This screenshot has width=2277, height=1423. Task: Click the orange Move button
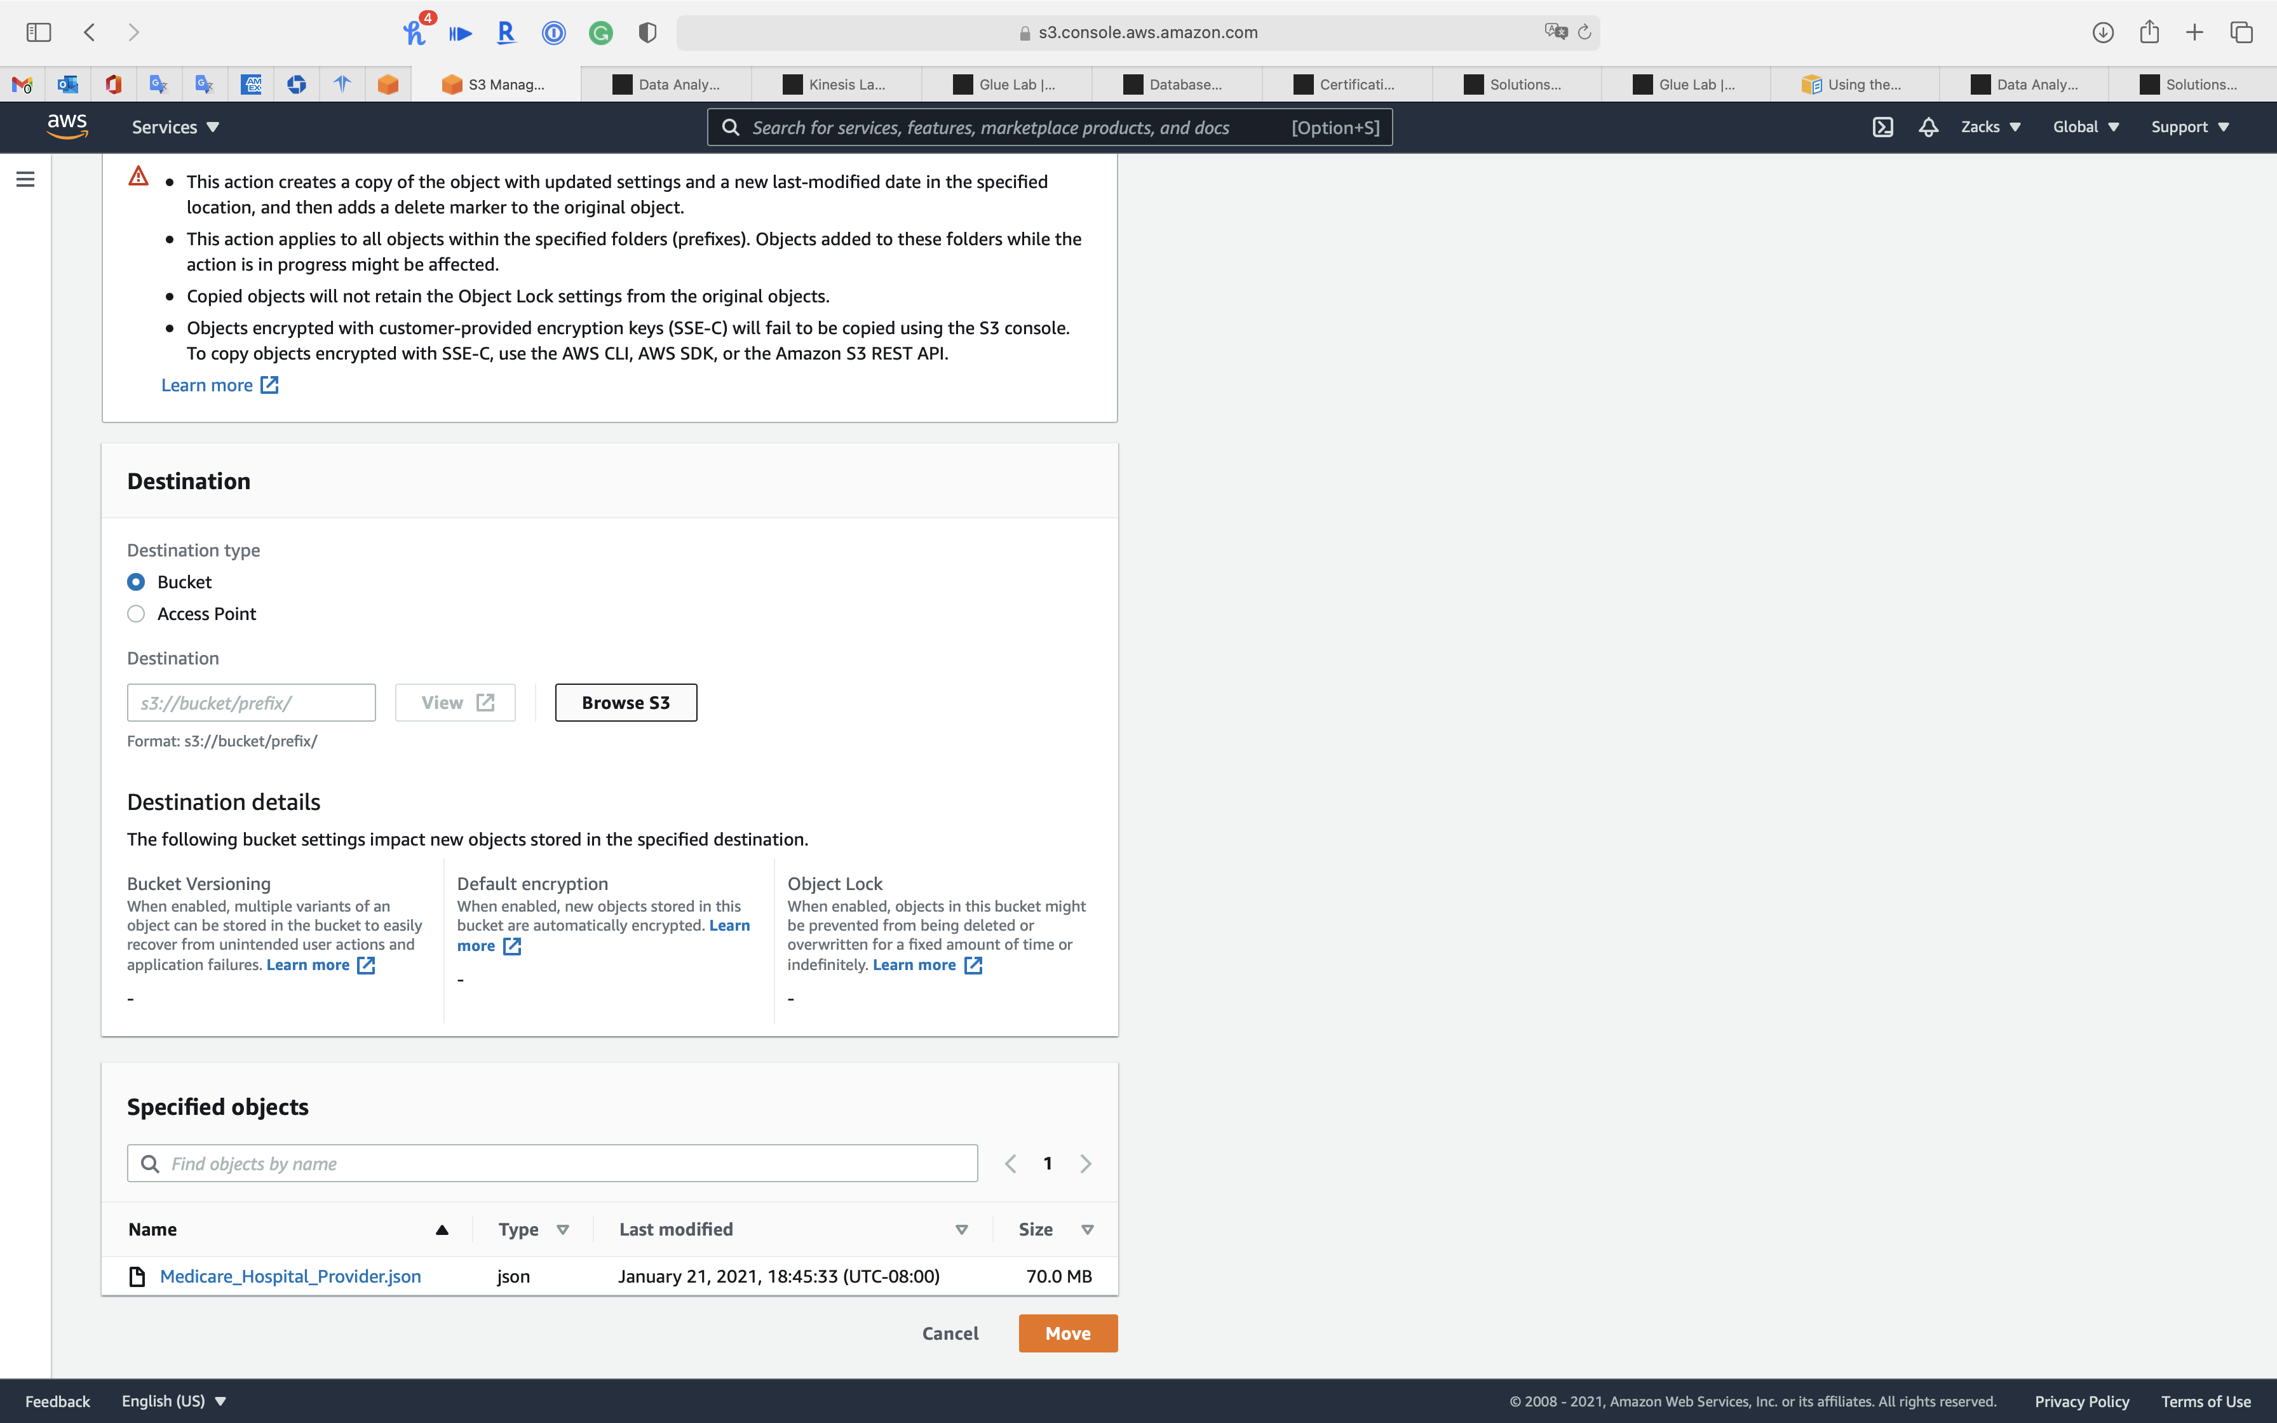tap(1067, 1333)
